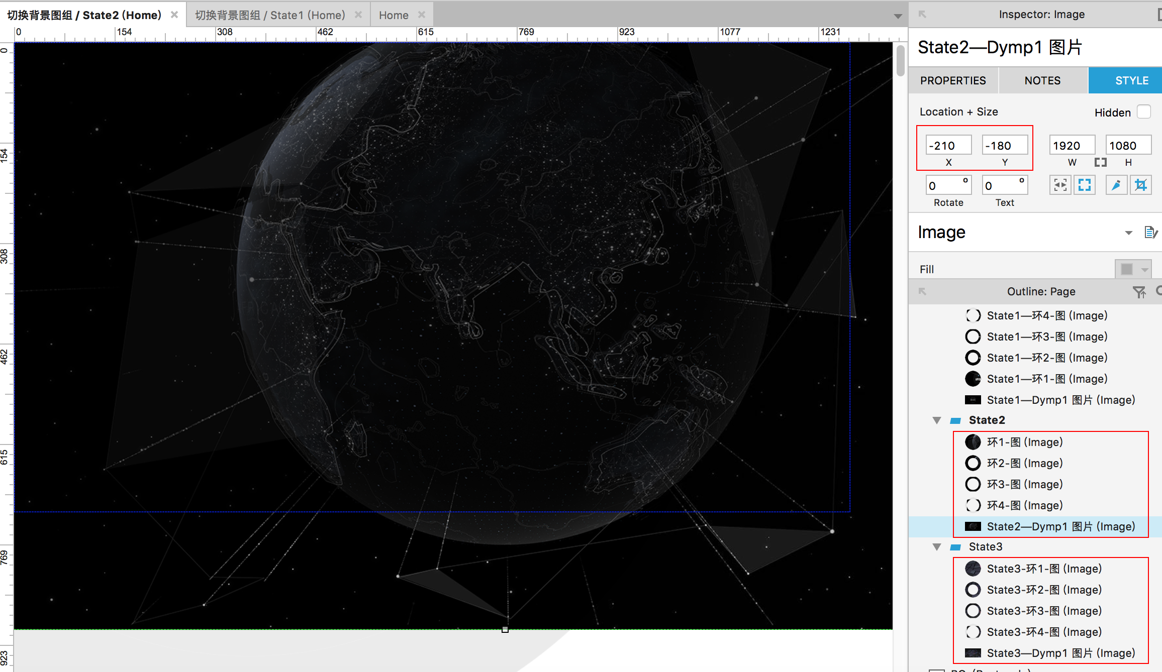This screenshot has width=1162, height=672.
Task: Click the blue pen slice icon
Action: [1116, 185]
